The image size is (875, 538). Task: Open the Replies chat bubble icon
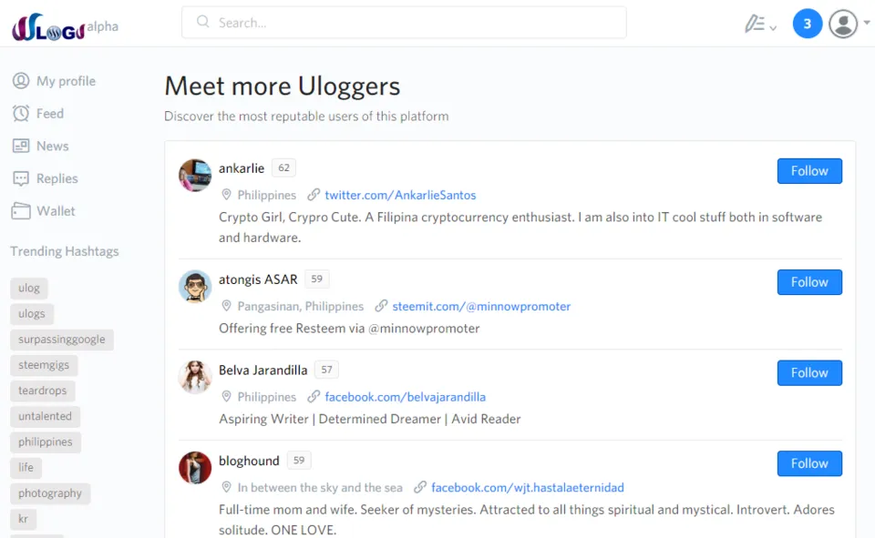21,178
